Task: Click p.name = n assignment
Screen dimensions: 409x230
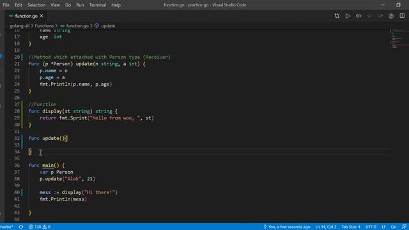Action: coord(54,71)
